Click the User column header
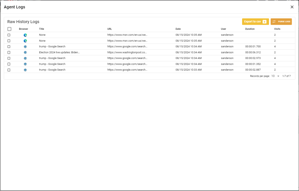Viewport: 299px width, 191px height. [223, 29]
